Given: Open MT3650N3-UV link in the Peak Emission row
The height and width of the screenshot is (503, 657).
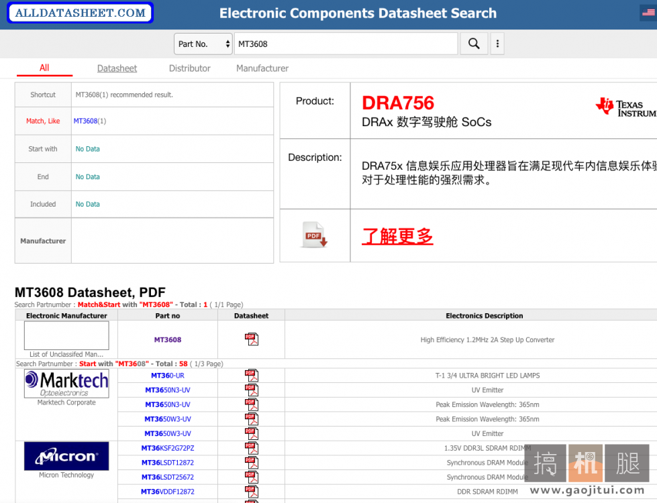Looking at the screenshot, I should click(168, 404).
